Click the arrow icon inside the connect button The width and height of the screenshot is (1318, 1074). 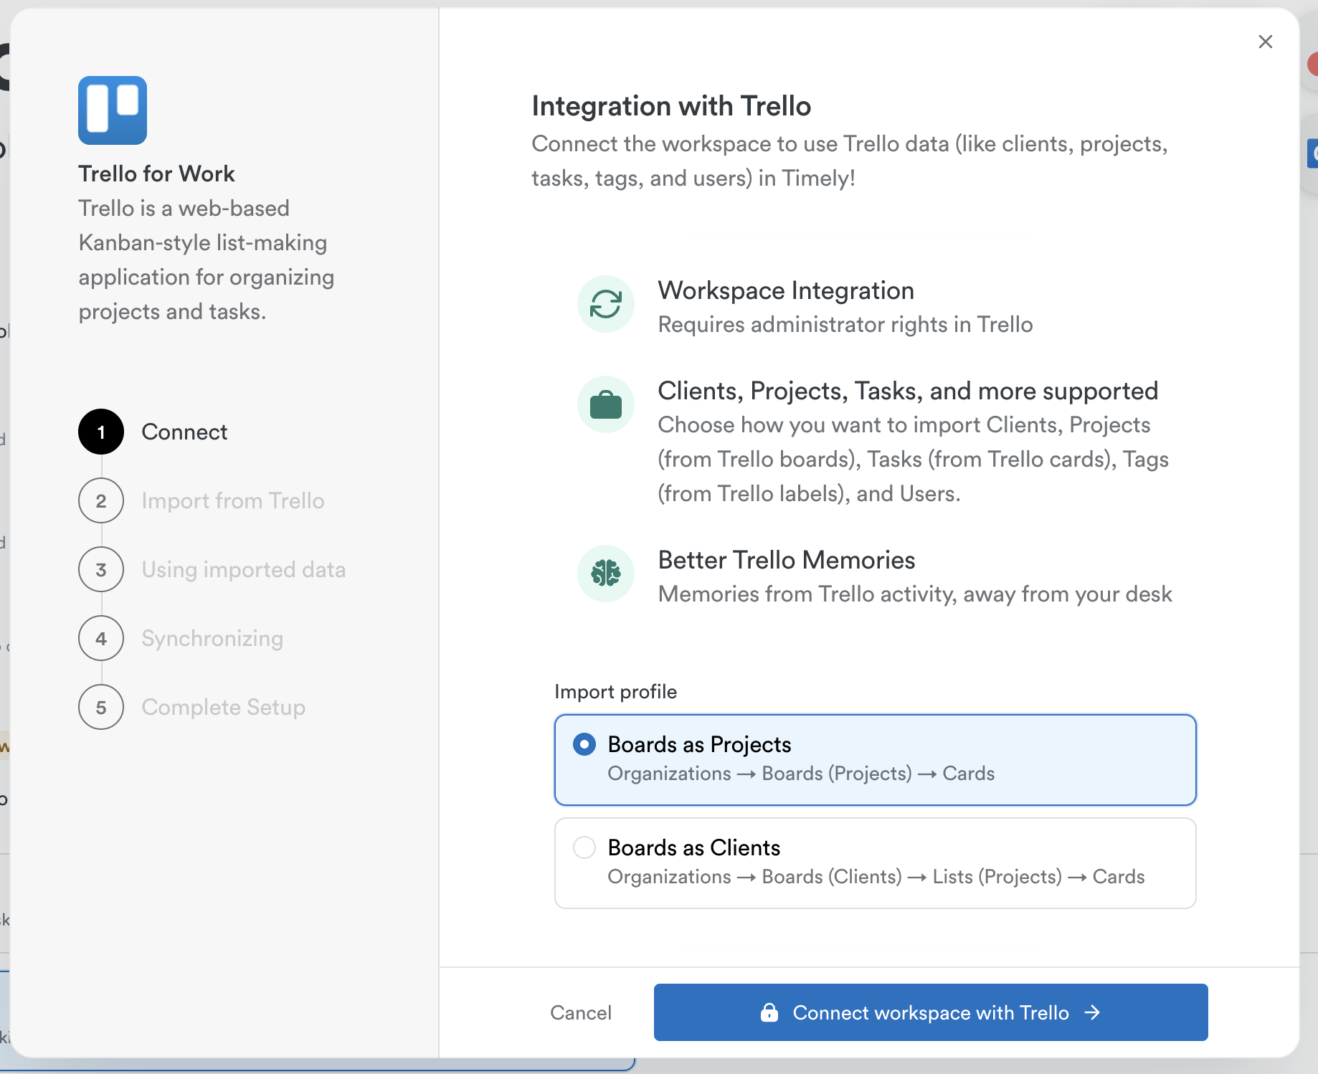click(x=1092, y=1012)
